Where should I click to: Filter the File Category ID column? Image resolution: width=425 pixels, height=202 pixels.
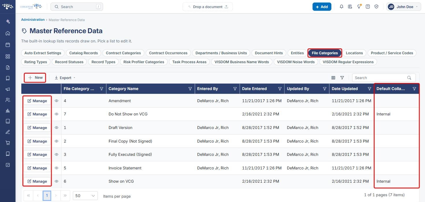[101, 89]
